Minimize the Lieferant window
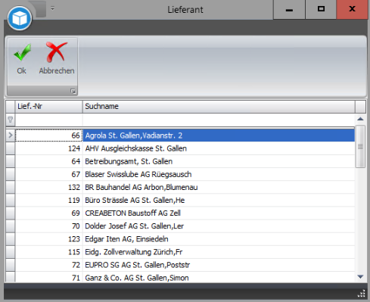The width and height of the screenshot is (370, 302). coord(289,10)
